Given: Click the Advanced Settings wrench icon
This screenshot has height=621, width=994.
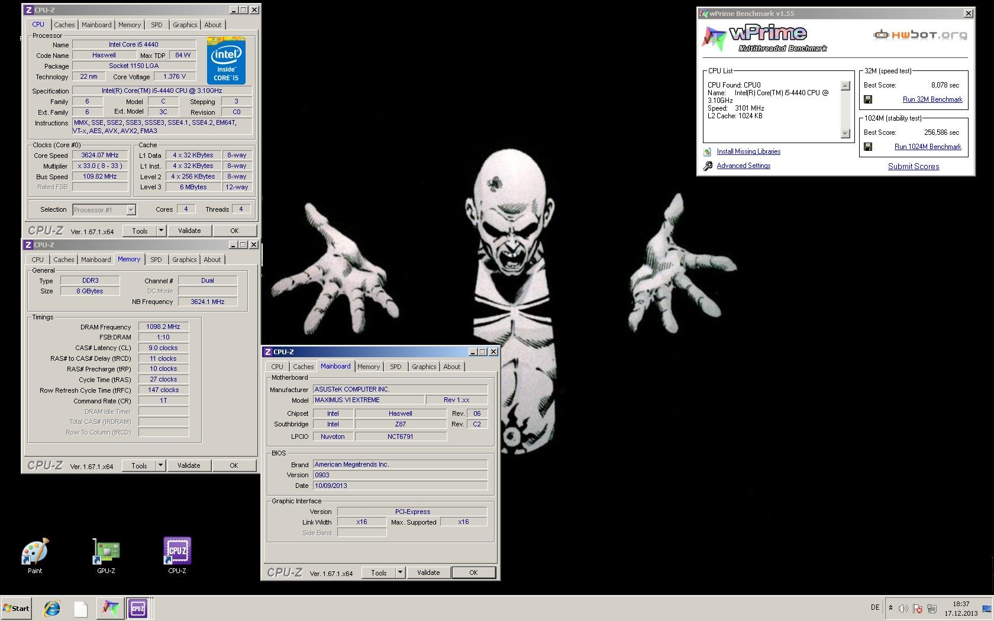Looking at the screenshot, I should coord(708,166).
